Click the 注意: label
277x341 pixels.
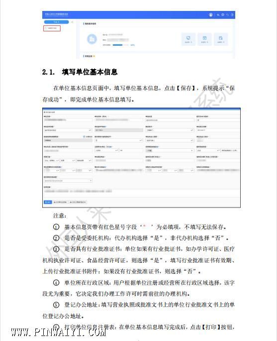coord(60,216)
